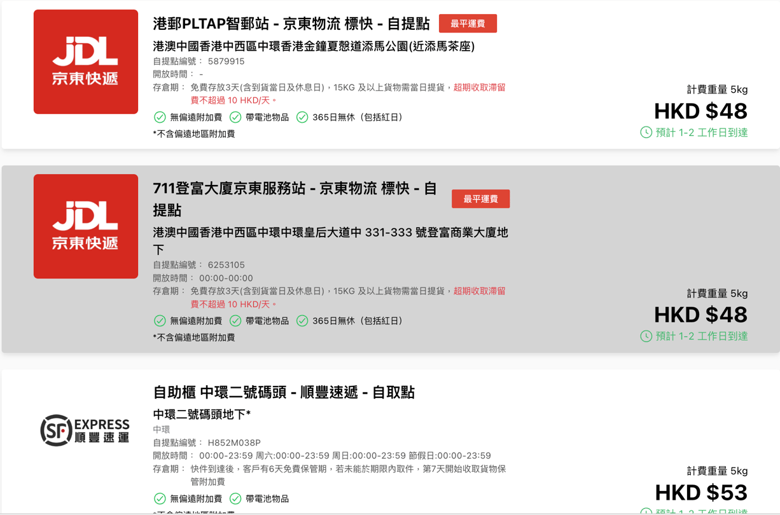The height and width of the screenshot is (515, 780).
Task: Click the 最平運費 badge on the 711登富大廈 card
Action: [x=480, y=198]
